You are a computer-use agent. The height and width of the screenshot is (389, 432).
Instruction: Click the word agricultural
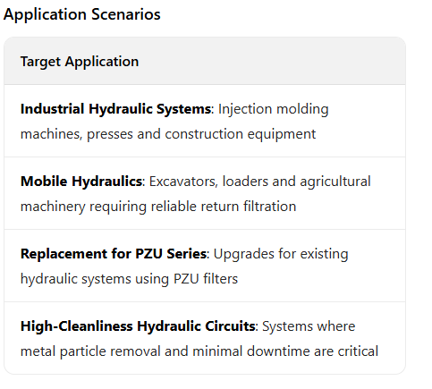click(335, 182)
